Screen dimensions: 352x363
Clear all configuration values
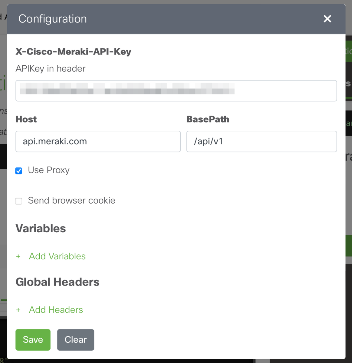[75, 340]
